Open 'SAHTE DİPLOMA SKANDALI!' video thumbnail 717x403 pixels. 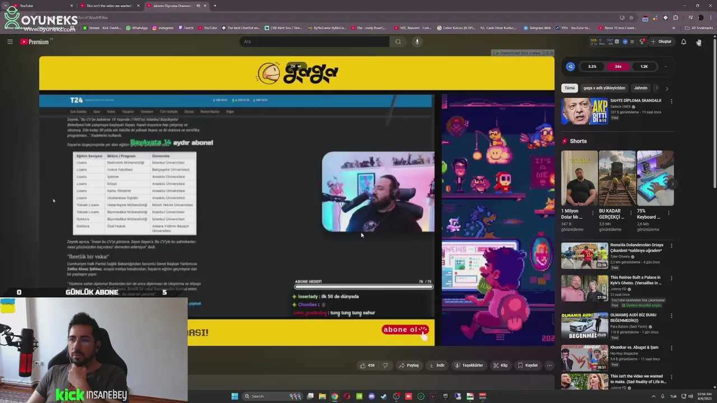point(585,111)
